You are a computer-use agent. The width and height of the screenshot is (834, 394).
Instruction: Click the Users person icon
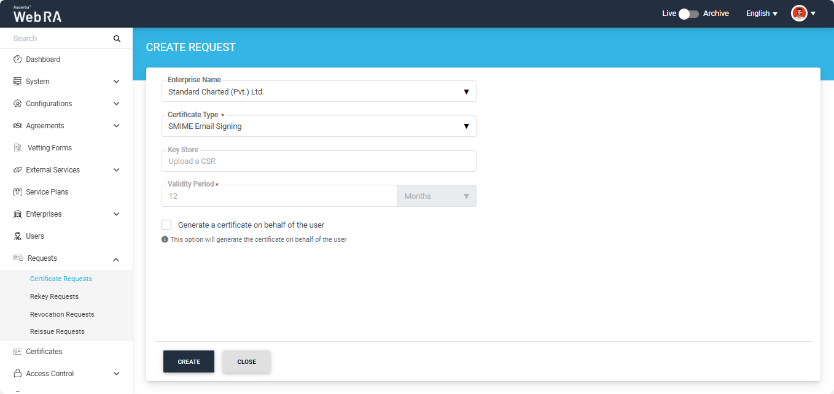(x=17, y=236)
